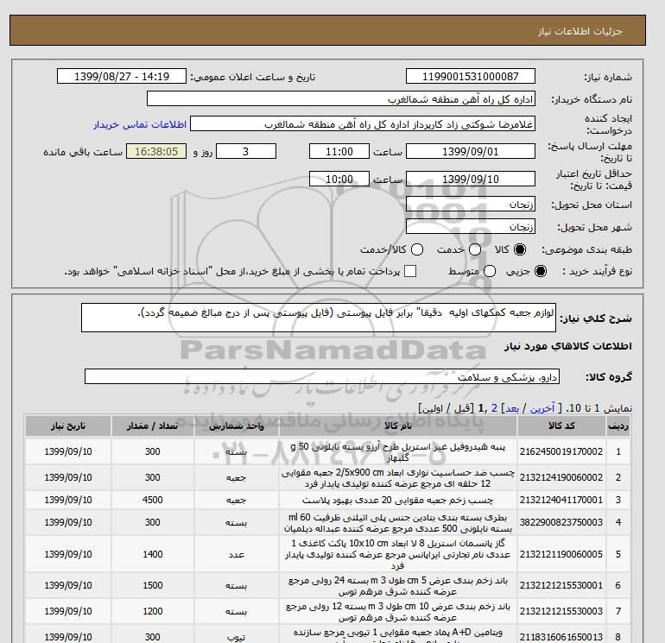The image size is (665, 643).
Task: Click quantity 1200 in row 7
Action: click(x=153, y=611)
